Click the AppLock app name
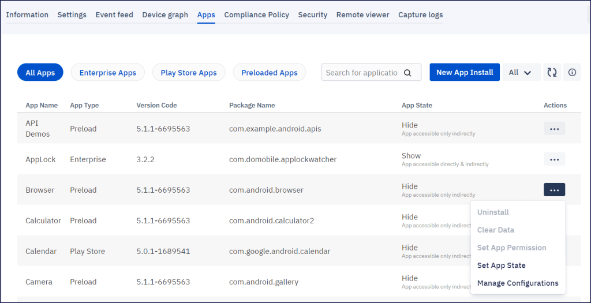 (x=41, y=159)
